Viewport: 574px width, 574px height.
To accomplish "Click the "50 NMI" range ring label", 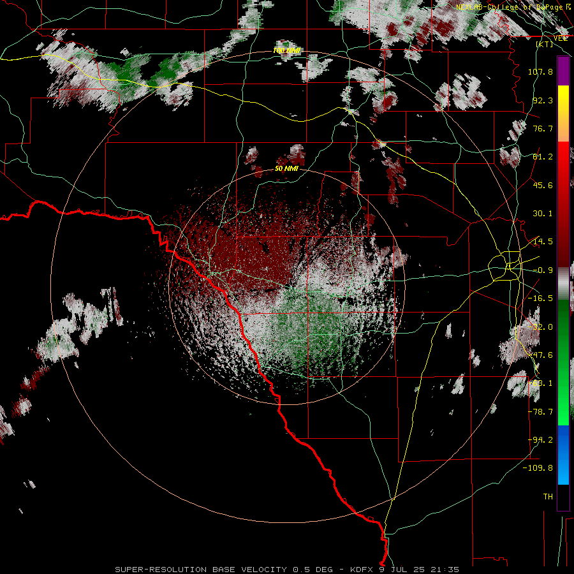I will [x=286, y=168].
